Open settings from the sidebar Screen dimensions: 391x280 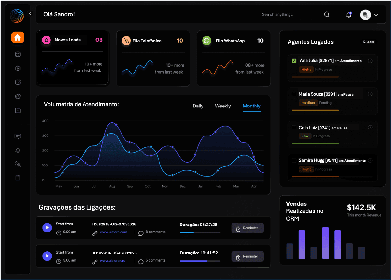pos(18,68)
